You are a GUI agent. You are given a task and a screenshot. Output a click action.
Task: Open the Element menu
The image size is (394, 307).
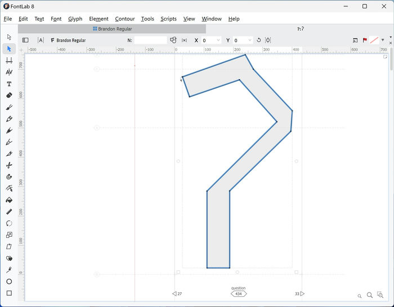click(x=98, y=19)
